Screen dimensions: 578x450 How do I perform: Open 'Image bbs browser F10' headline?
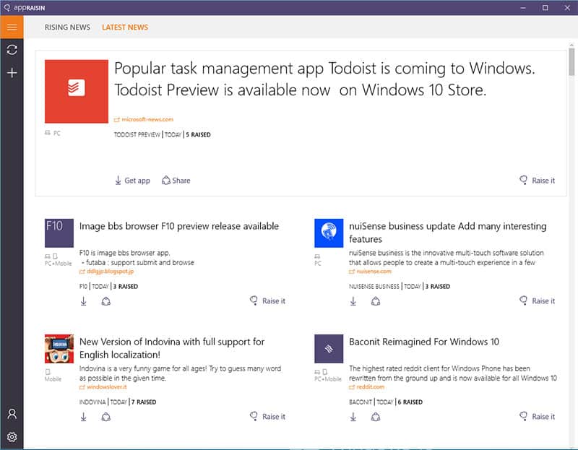179,226
